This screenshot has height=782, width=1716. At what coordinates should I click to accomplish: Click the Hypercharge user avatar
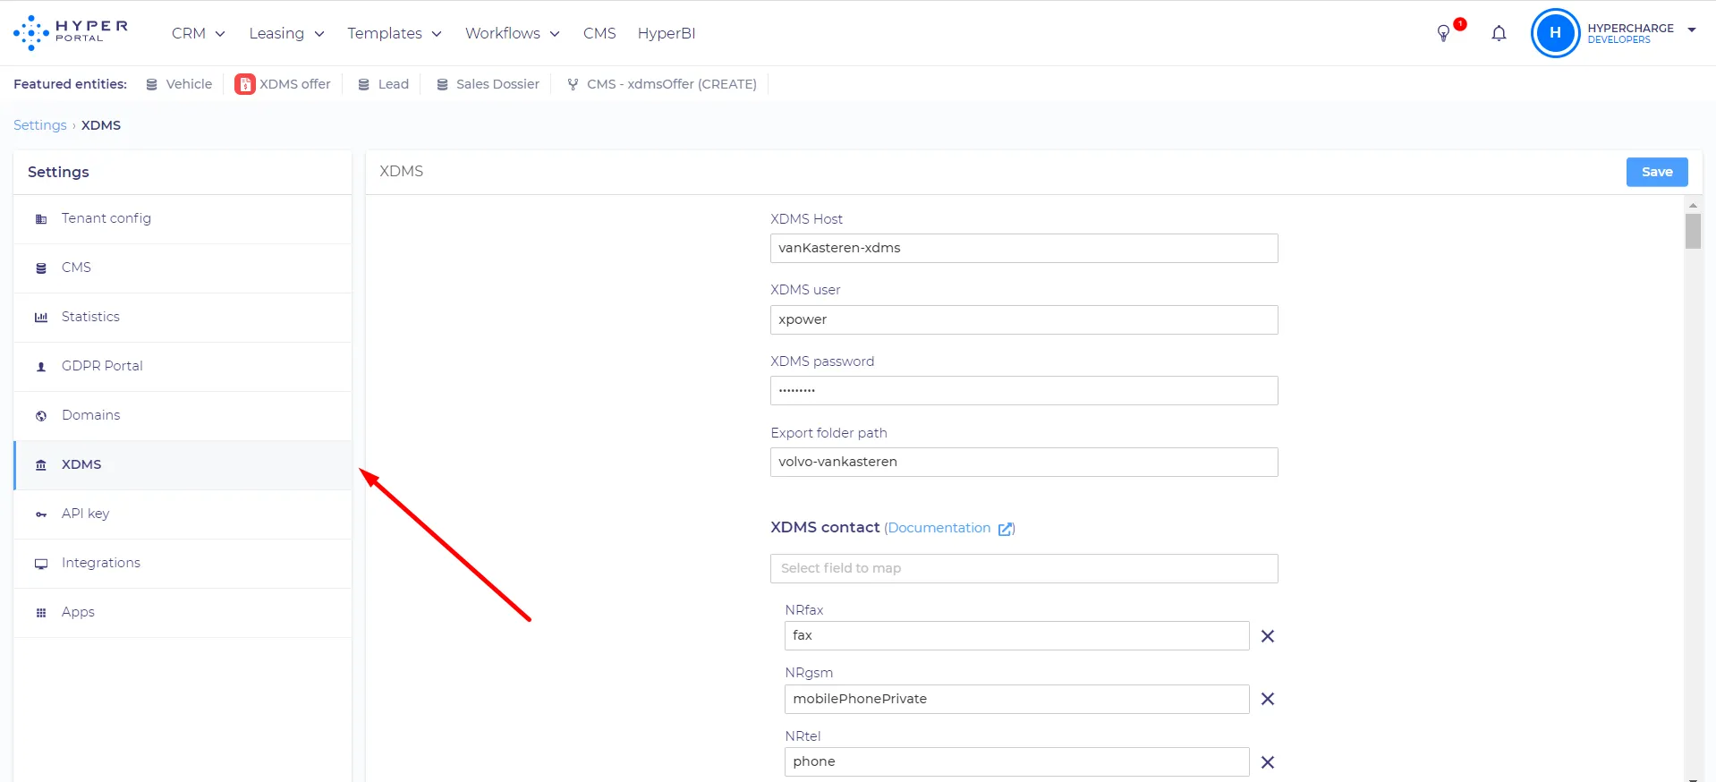click(x=1555, y=33)
